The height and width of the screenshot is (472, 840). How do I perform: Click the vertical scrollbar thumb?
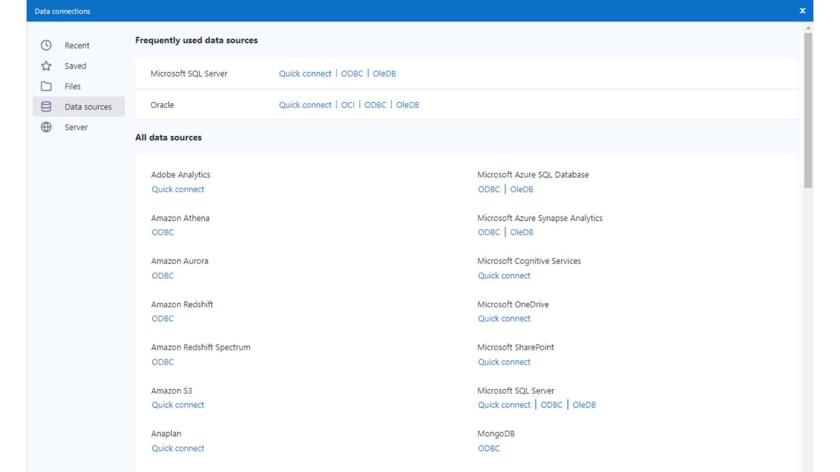pos(808,110)
